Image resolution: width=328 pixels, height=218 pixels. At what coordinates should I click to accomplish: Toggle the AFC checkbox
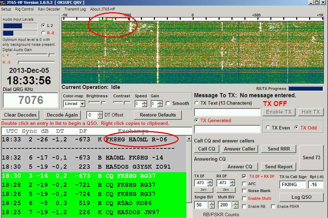(244, 184)
